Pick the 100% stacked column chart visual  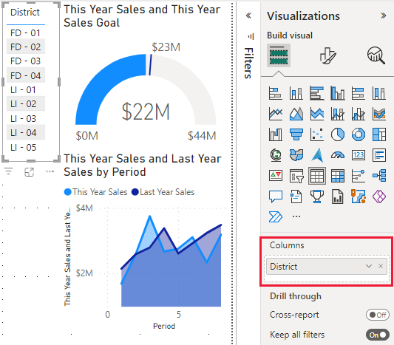coord(379,93)
